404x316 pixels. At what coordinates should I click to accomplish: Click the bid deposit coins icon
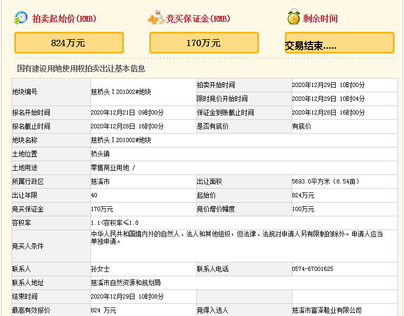156,18
